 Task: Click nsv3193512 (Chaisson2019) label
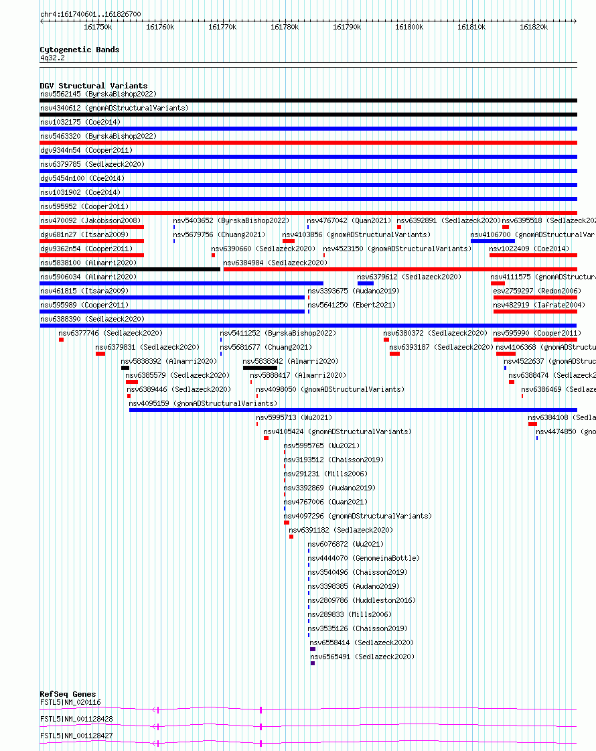(x=333, y=460)
